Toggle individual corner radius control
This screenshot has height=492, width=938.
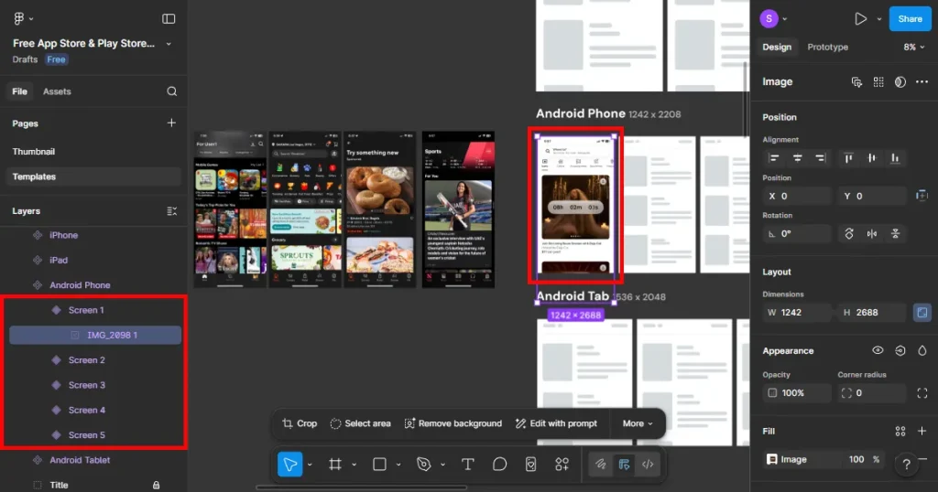(x=922, y=393)
